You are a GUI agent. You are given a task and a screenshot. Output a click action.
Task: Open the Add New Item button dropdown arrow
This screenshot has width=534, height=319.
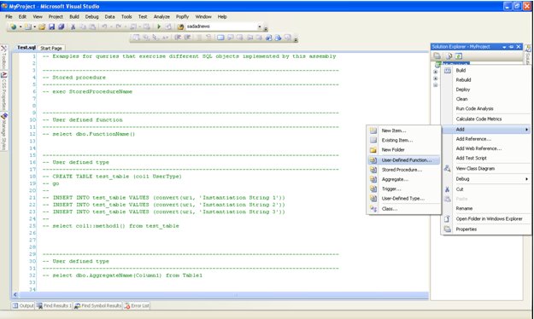34,26
